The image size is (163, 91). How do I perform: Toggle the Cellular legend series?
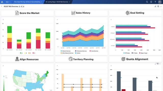point(78,53)
